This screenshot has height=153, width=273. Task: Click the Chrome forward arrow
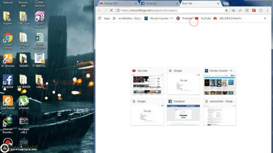[105, 11]
